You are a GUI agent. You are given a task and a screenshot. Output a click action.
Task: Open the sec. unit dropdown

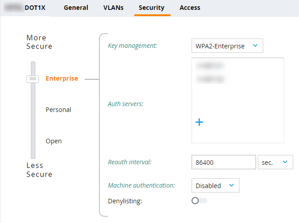[275, 162]
